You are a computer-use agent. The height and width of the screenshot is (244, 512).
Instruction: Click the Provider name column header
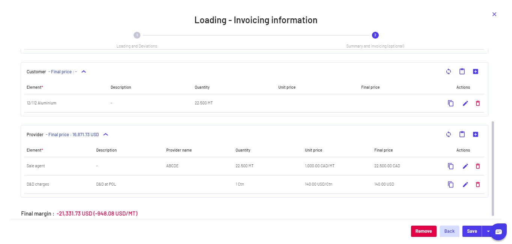[x=179, y=150]
